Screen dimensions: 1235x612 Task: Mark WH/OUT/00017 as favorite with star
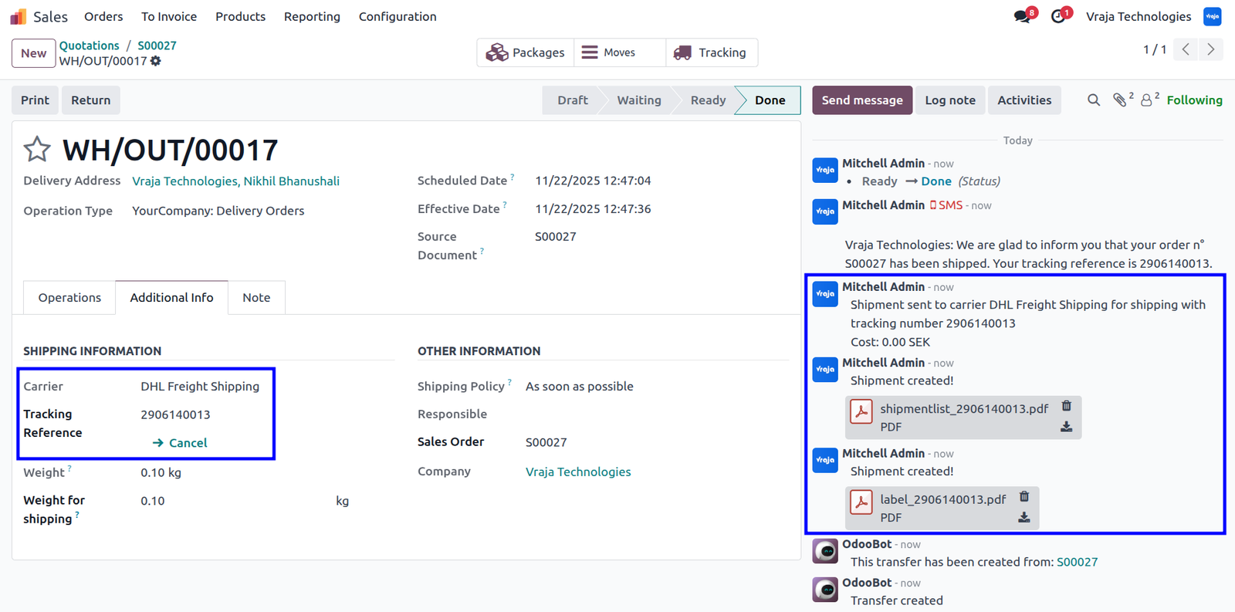click(x=37, y=149)
